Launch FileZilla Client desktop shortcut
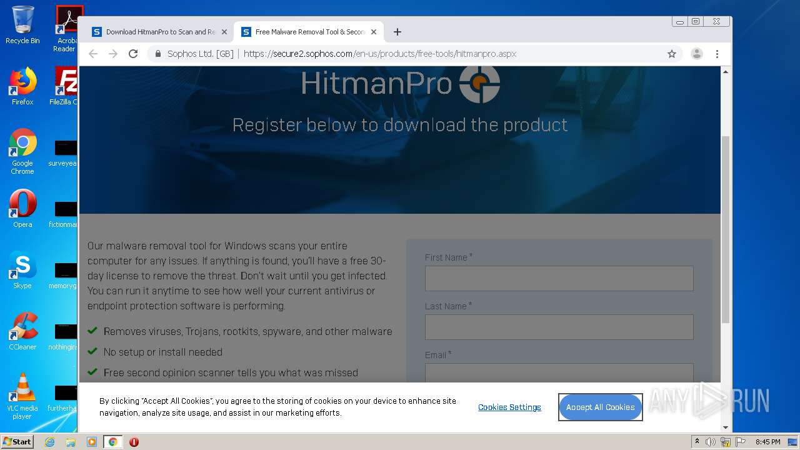800x450 pixels. pos(65,86)
